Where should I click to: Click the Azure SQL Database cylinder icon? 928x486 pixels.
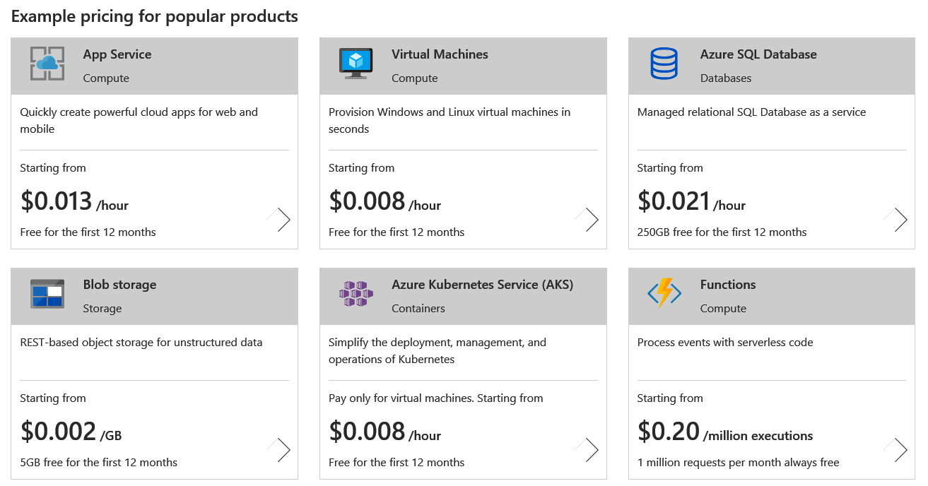pos(664,64)
